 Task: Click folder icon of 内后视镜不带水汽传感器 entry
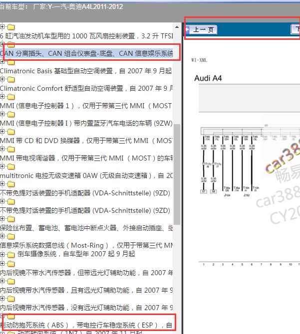tap(11, 264)
